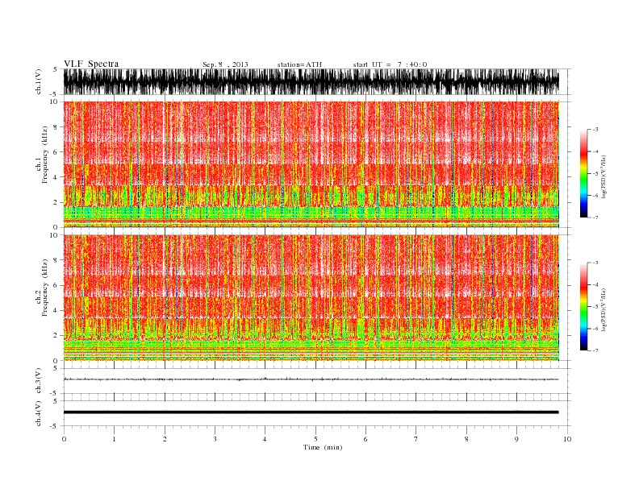Click bottom time axis tick label '5'
639x493 pixels.
[315, 439]
